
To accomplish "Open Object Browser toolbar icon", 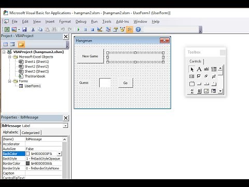I will pyautogui.click(x=122, y=30).
